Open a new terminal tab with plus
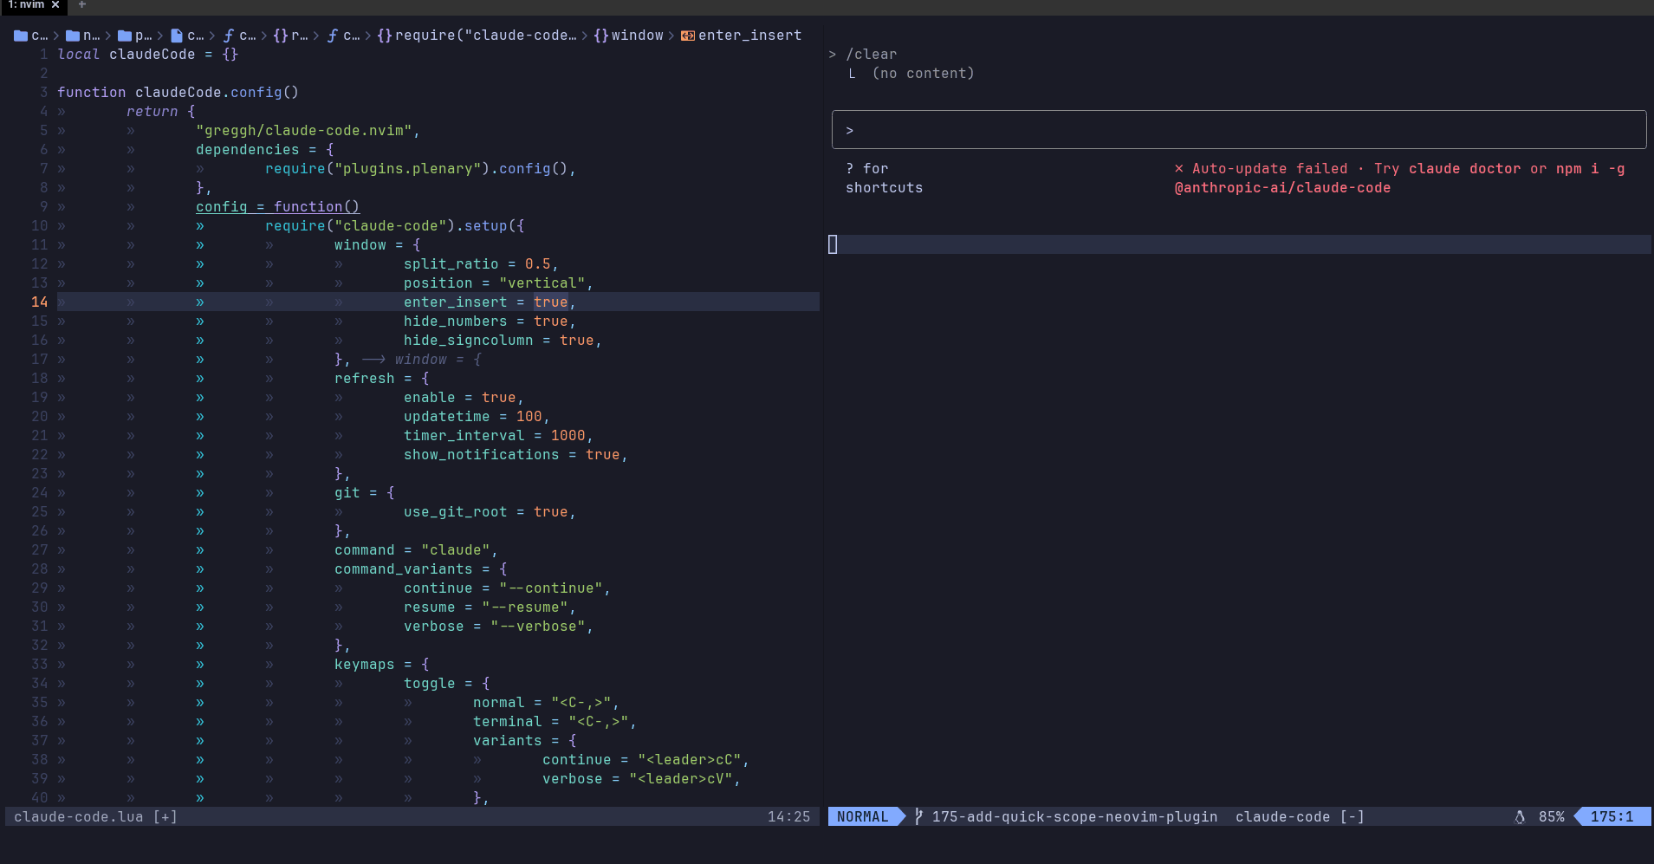Image resolution: width=1654 pixels, height=864 pixels. coord(82,5)
